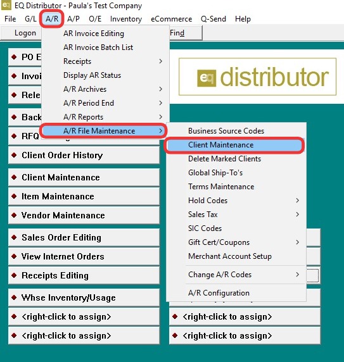Expand the Hold Codes submenu
This screenshot has height=362, width=344.
coord(236,201)
